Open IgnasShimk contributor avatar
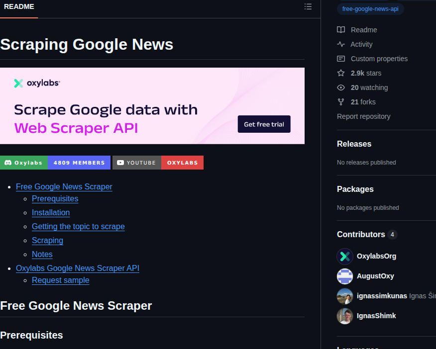This screenshot has width=436, height=349. 345,316
